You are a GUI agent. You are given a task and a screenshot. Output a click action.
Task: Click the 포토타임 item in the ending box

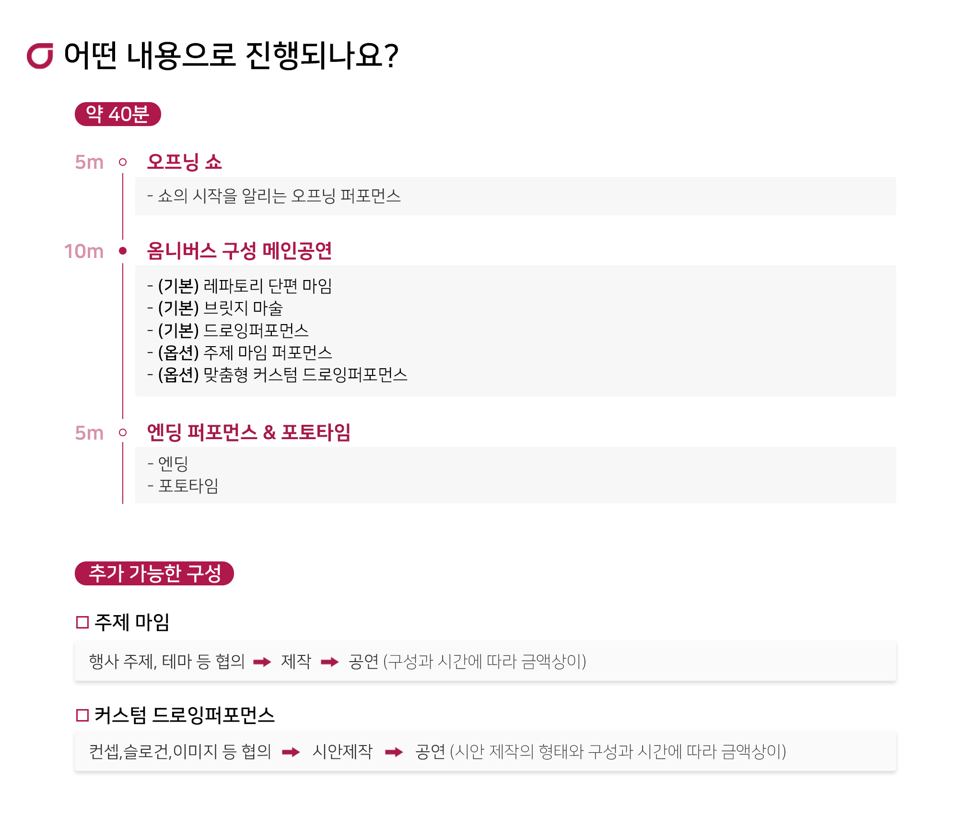click(188, 486)
